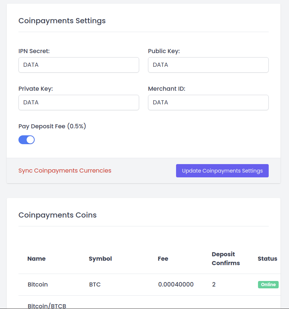Click the Symbol column header
Image resolution: width=289 pixels, height=309 pixels.
click(100, 259)
